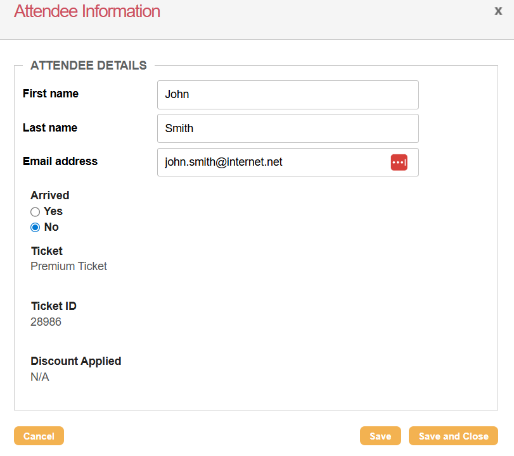514x456 pixels.
Task: Click the Email address input field
Action: [273, 163]
